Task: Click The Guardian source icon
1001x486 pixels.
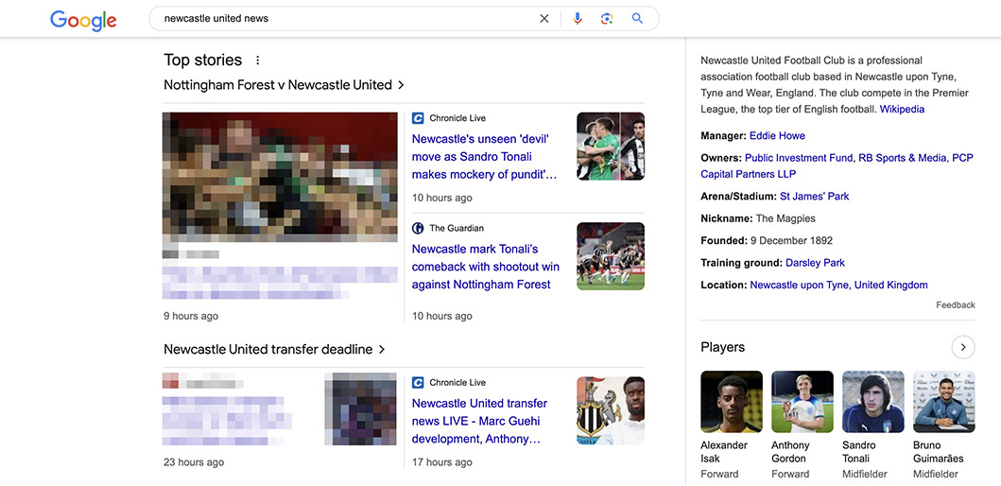Action: pos(418,228)
